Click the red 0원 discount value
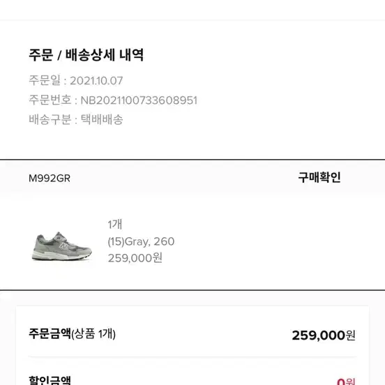The image size is (385, 385). pos(346,382)
